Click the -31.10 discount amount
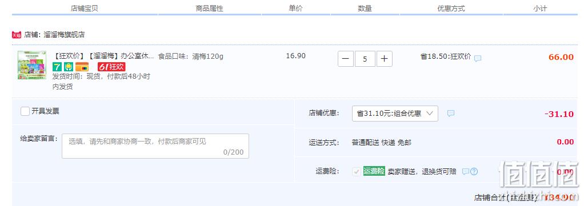The image size is (584, 206). click(x=559, y=114)
